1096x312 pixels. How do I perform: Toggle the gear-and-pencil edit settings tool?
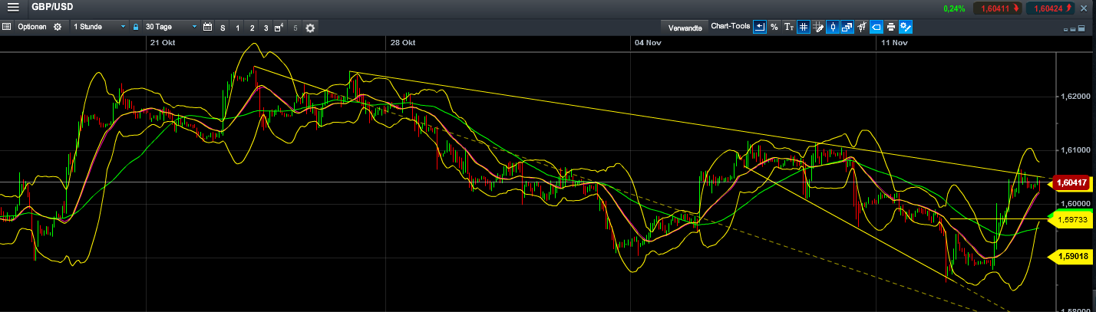coord(906,27)
